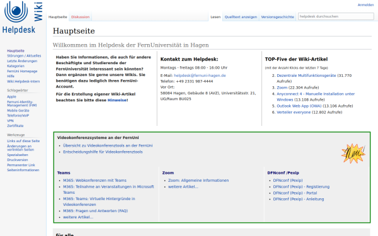Open the Druckversion link
Screen dimensions: 378x236
pyautogui.click(x=18, y=160)
